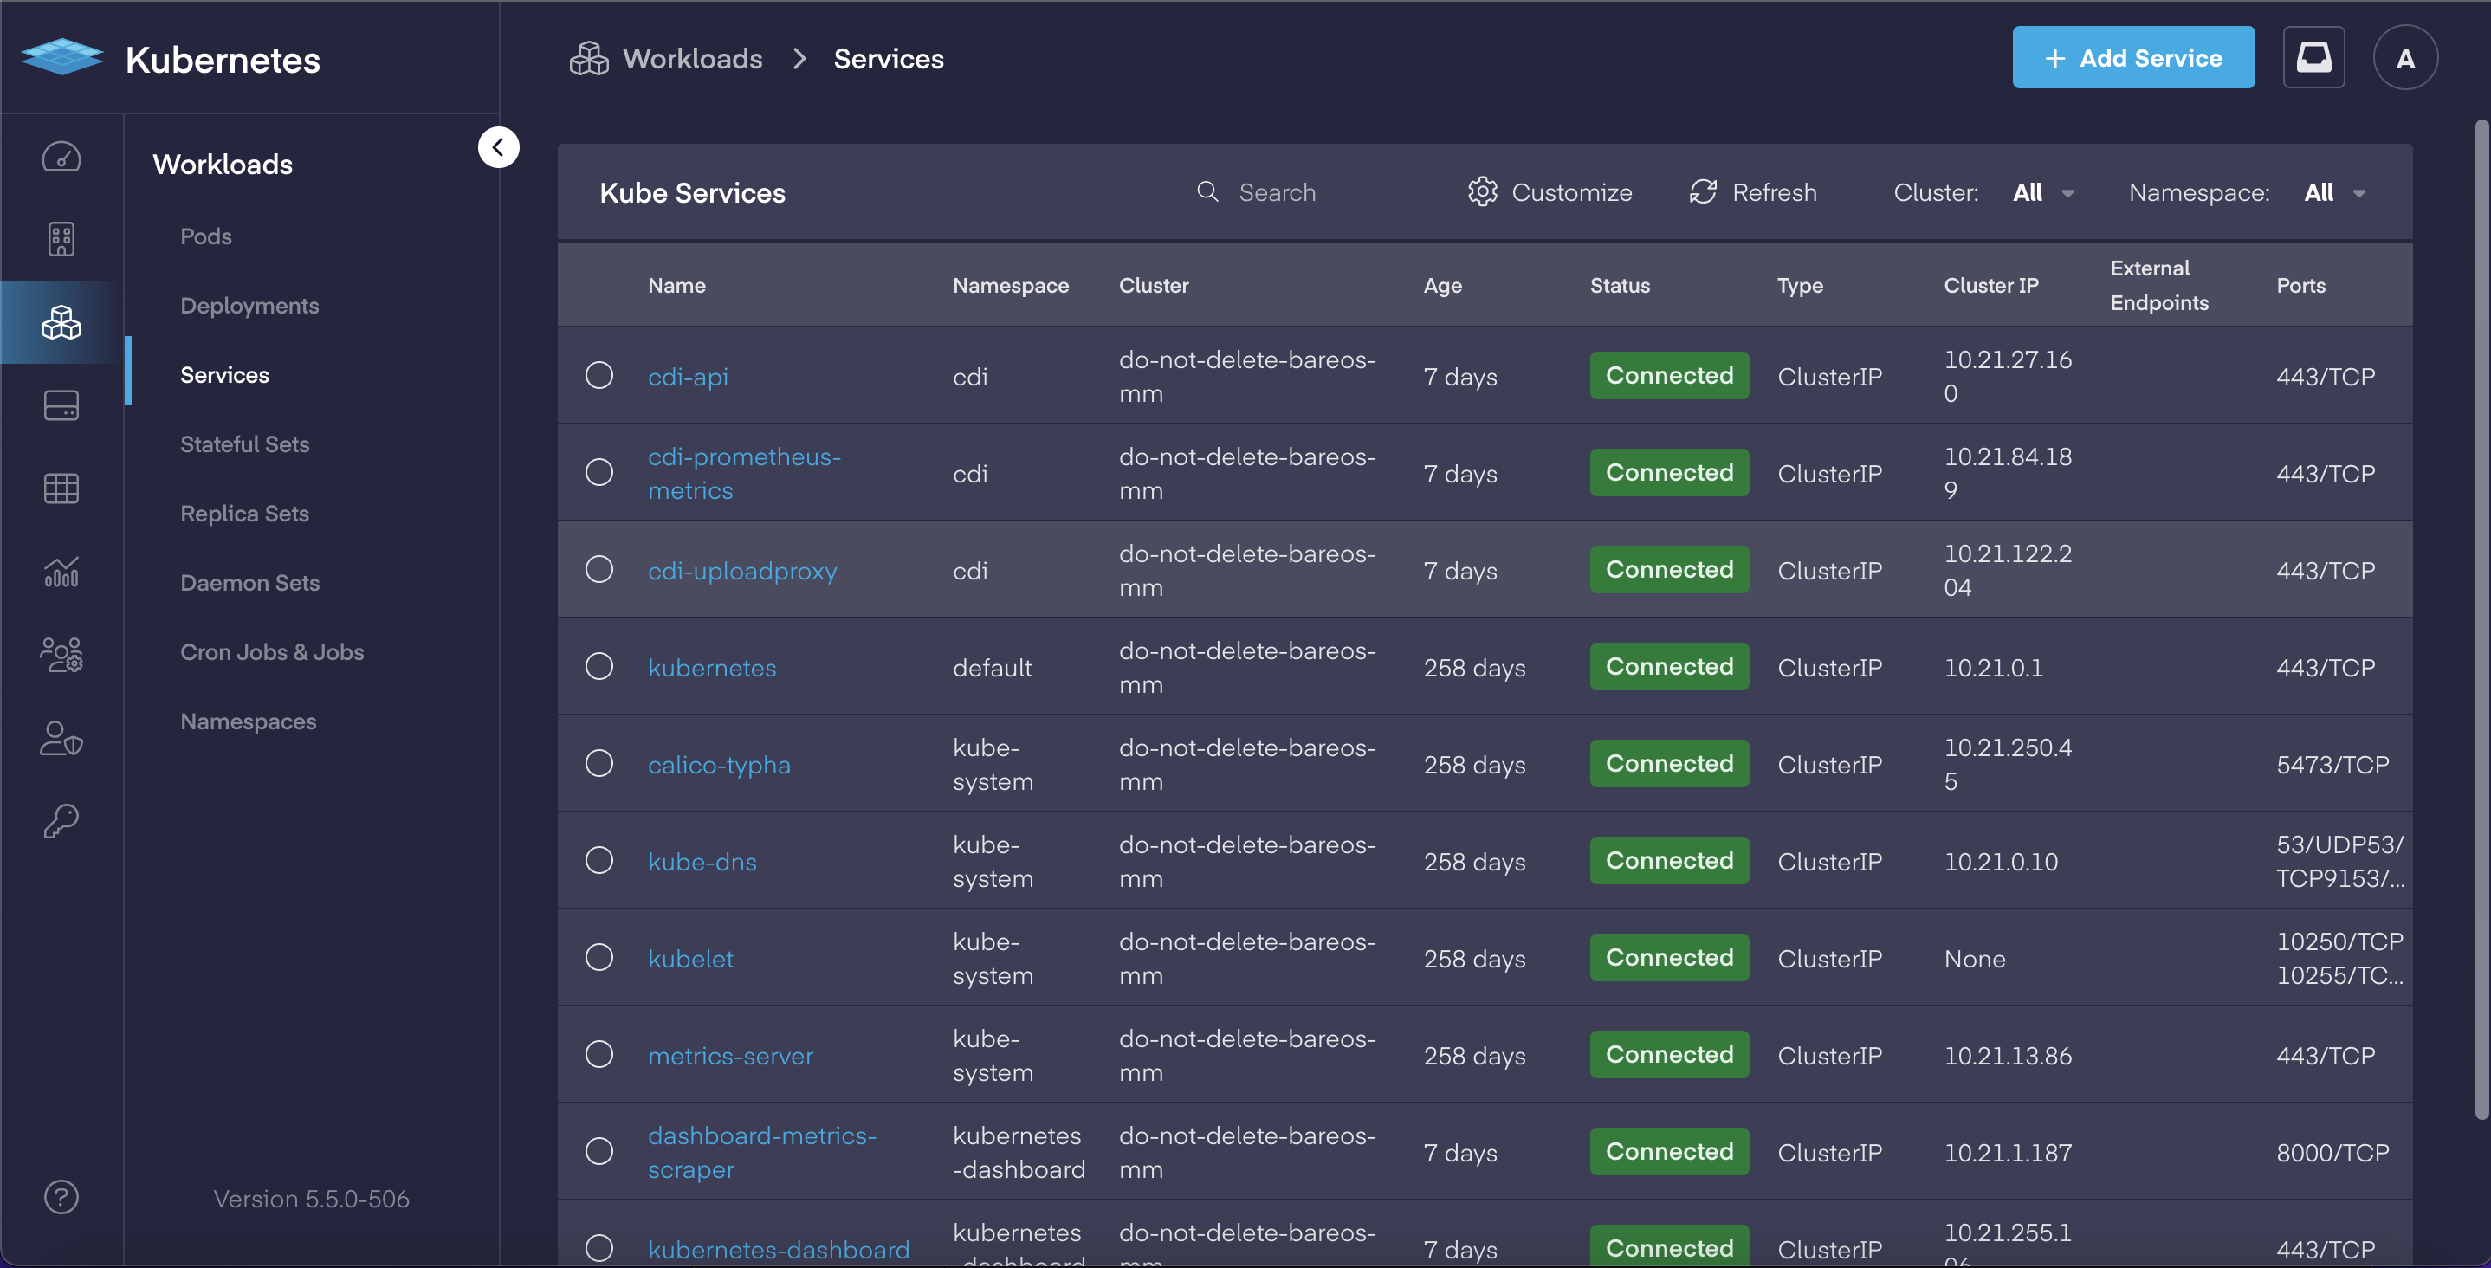
Task: Open the Cluster filter dropdown
Action: click(2043, 192)
